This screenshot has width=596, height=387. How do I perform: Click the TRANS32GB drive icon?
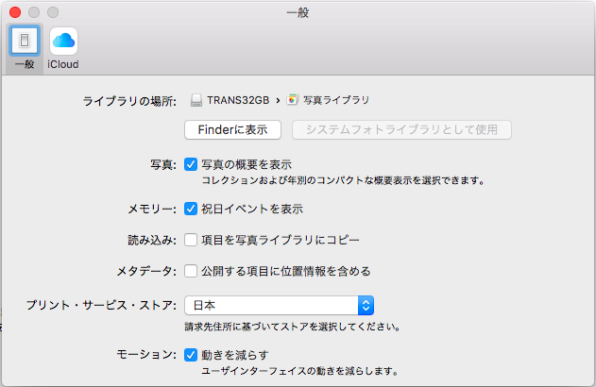point(196,100)
